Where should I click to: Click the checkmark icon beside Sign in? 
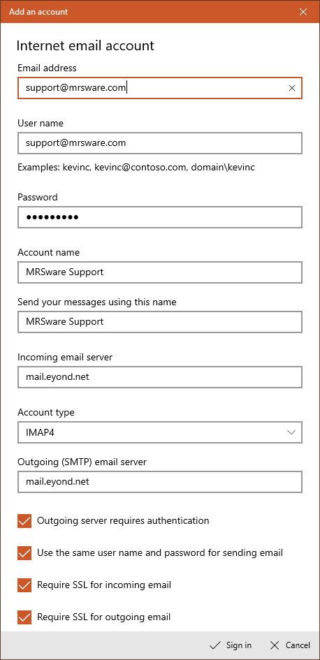[215, 645]
